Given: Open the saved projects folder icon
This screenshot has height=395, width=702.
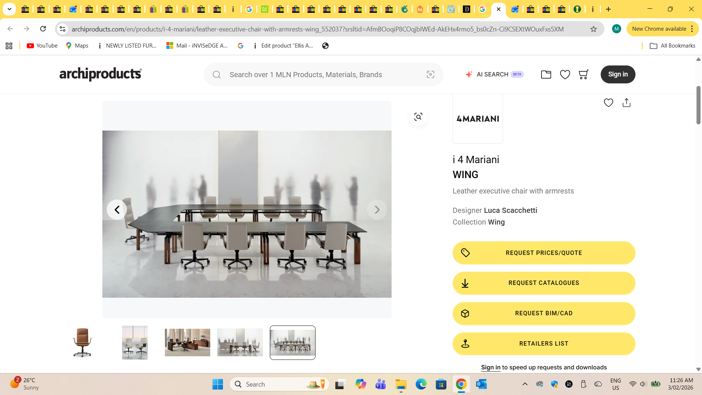Looking at the screenshot, I should click(x=546, y=75).
